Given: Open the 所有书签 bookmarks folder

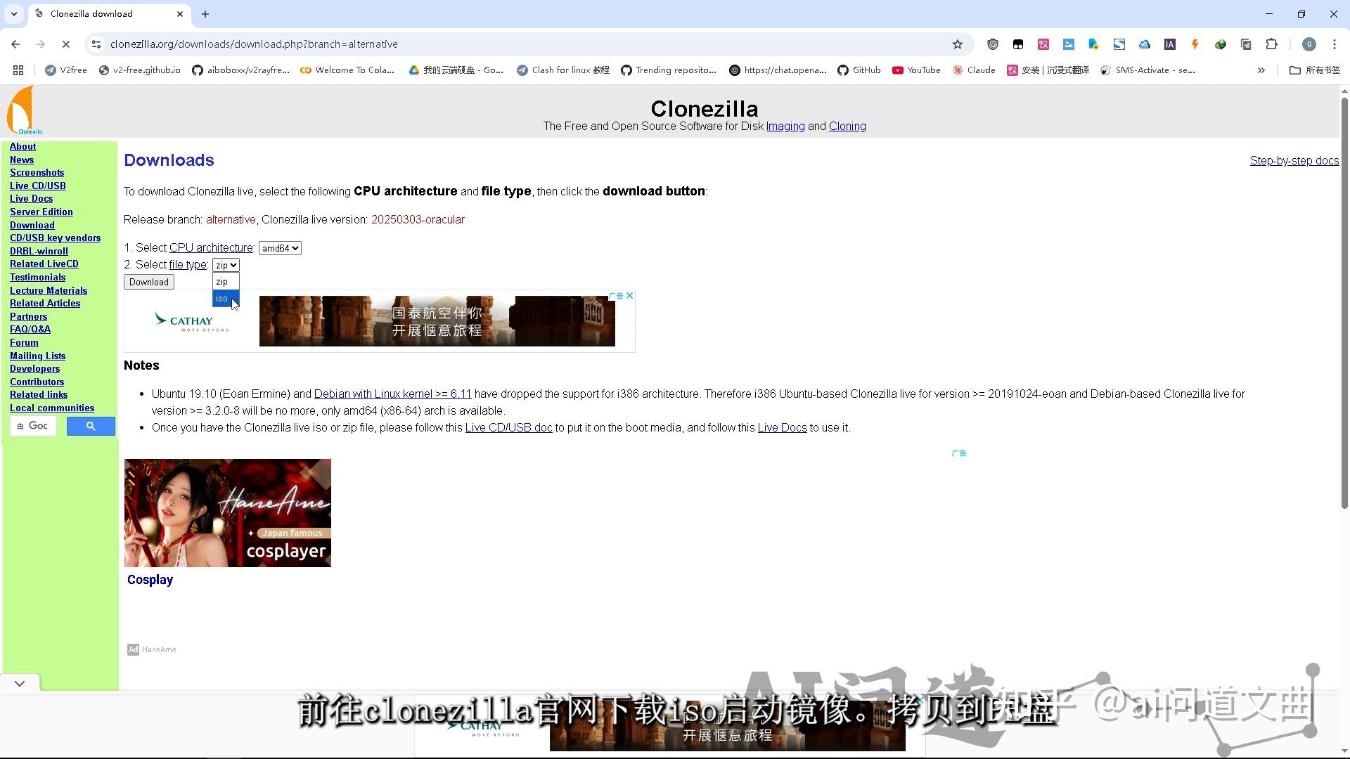Looking at the screenshot, I should coord(1313,70).
